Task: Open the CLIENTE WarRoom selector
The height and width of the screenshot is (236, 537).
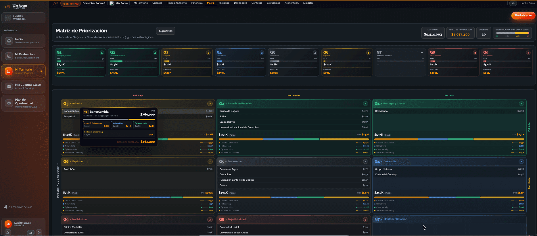Action: point(23,17)
